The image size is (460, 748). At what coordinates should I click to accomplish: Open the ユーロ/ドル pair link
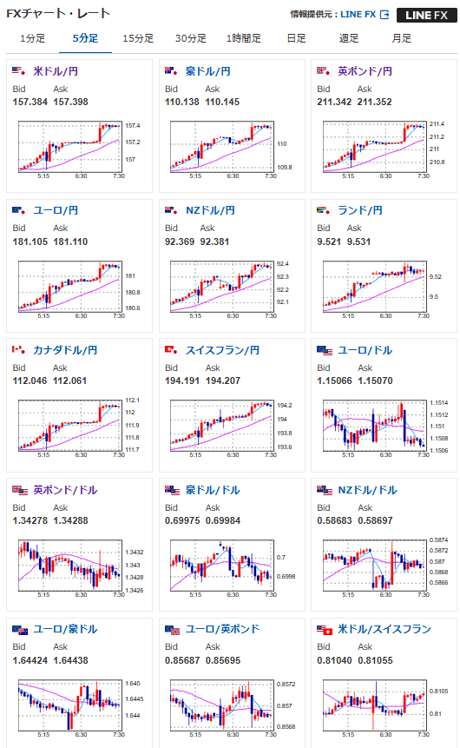point(365,350)
